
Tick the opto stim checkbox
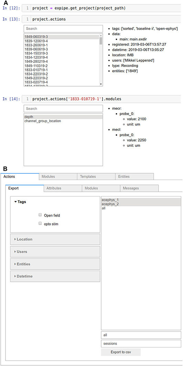40,224
